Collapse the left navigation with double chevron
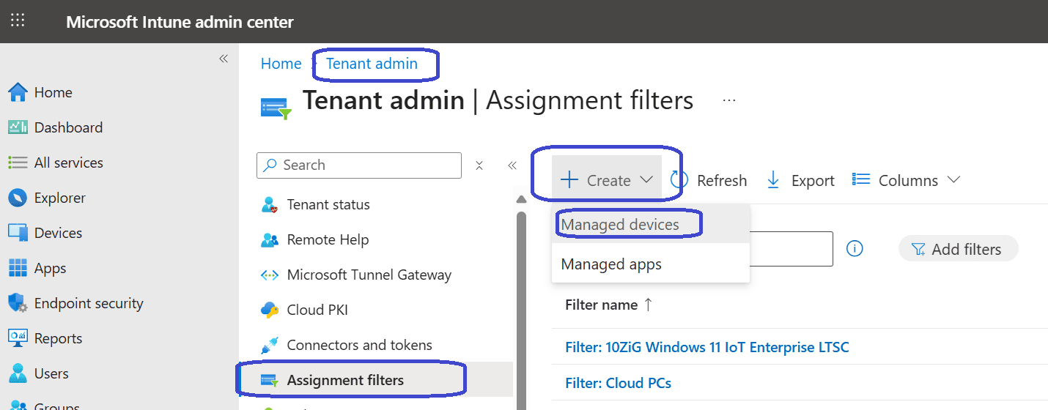The image size is (1048, 410). (x=224, y=59)
